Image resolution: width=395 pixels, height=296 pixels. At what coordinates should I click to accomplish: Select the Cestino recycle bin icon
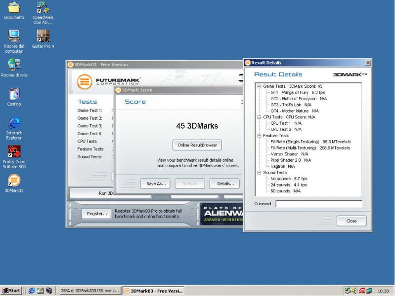(14, 97)
